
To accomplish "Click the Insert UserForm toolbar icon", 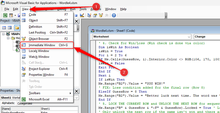I will coord(11,15).
